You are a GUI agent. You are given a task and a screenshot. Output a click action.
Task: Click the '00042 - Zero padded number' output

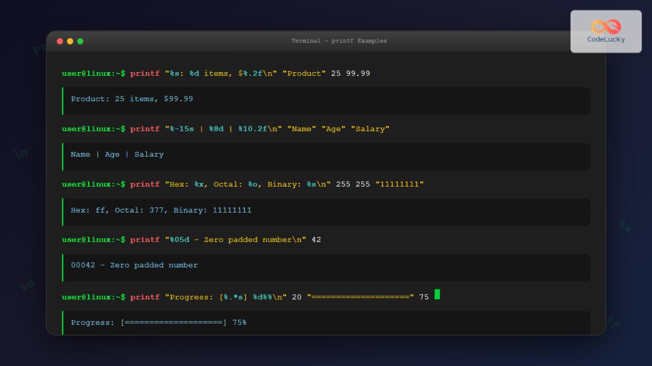click(x=134, y=266)
